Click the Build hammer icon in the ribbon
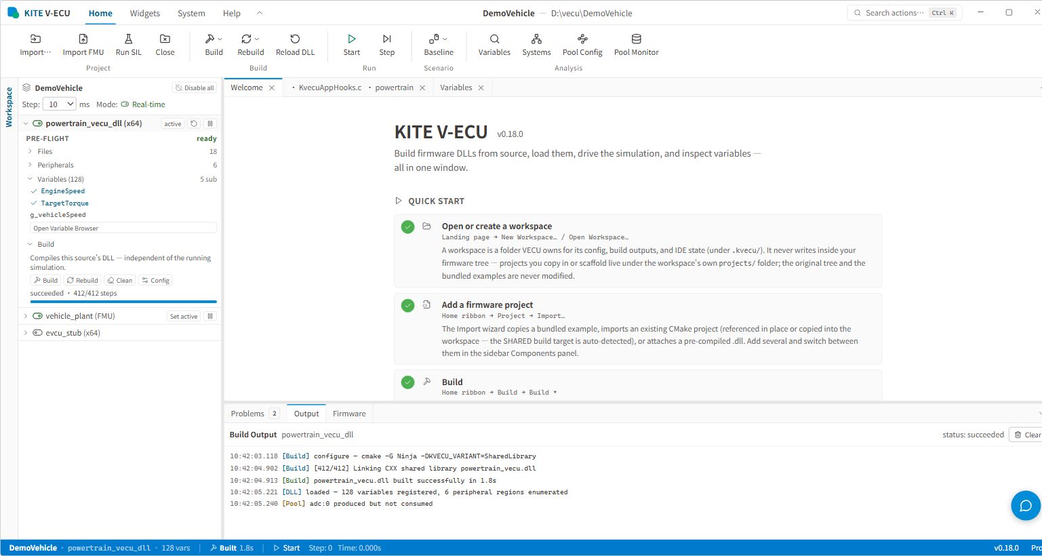This screenshot has height=556, width=1042. click(210, 39)
